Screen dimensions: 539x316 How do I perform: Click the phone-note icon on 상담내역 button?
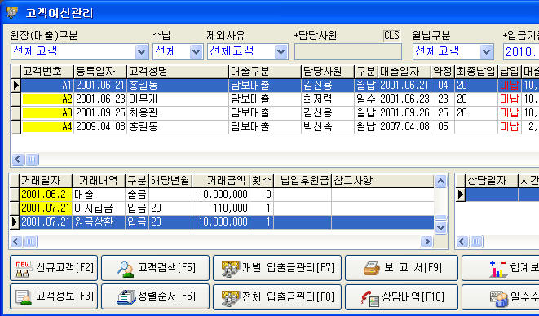pyautogui.click(x=370, y=298)
